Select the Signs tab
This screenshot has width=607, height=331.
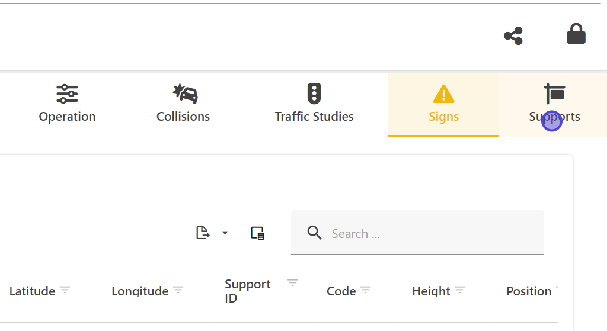coord(443,104)
